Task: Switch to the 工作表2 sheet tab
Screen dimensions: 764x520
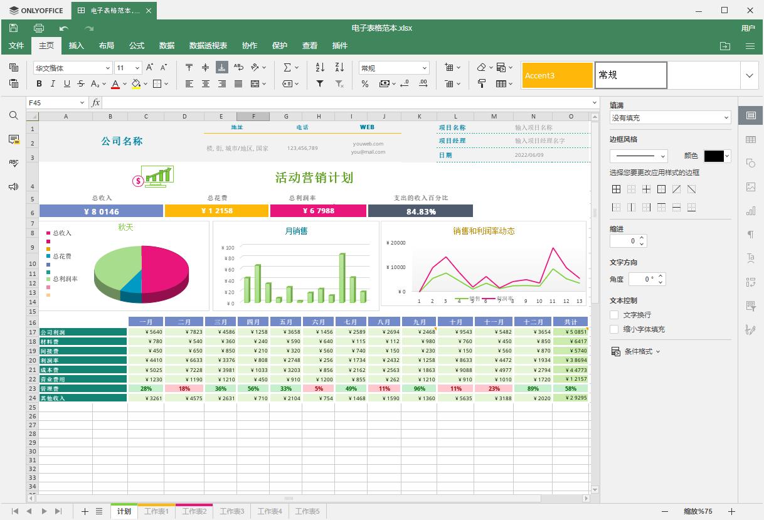Action: 194,511
